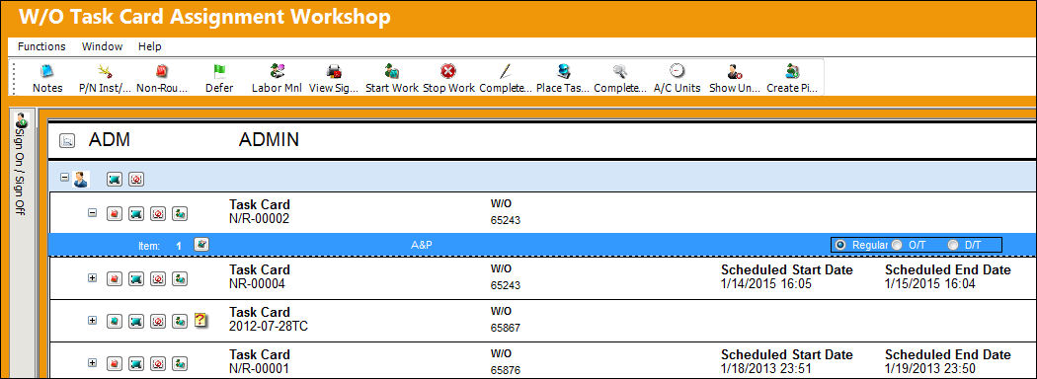Click the yellow question mark on 2012-07-28TC row
Screen dimensions: 1037x379
point(201,321)
